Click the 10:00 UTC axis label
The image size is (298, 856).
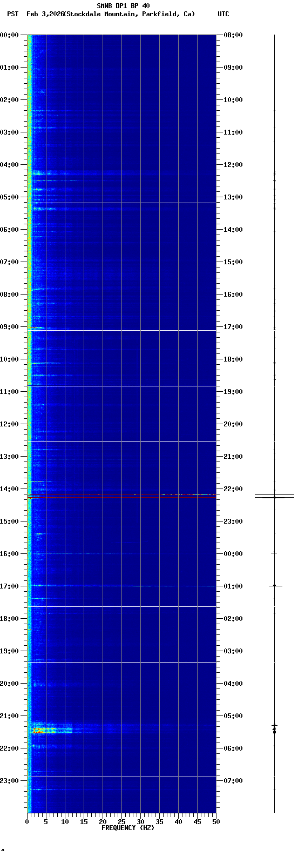pos(233,100)
